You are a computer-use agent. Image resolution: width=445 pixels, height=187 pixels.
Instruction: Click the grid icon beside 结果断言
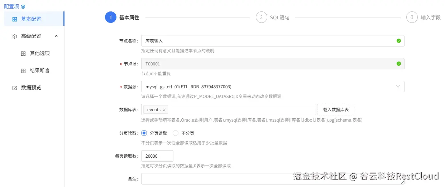(23, 71)
